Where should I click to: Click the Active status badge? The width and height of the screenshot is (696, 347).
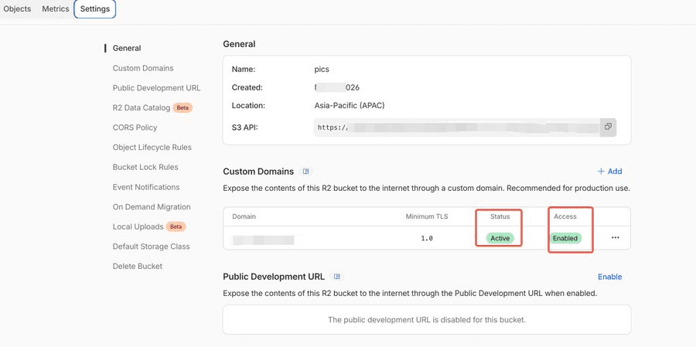[500, 238]
